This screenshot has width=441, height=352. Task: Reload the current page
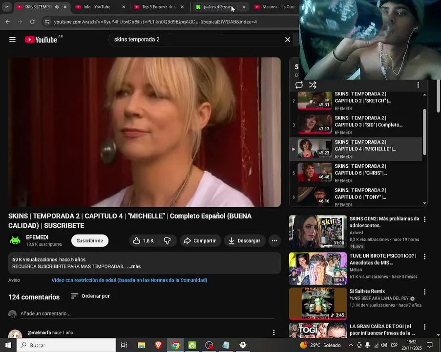click(x=32, y=22)
